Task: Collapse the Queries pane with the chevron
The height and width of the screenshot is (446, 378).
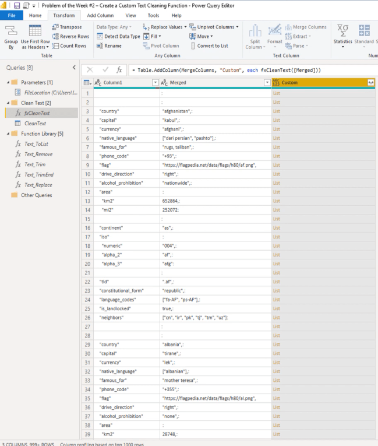Action: [x=74, y=68]
